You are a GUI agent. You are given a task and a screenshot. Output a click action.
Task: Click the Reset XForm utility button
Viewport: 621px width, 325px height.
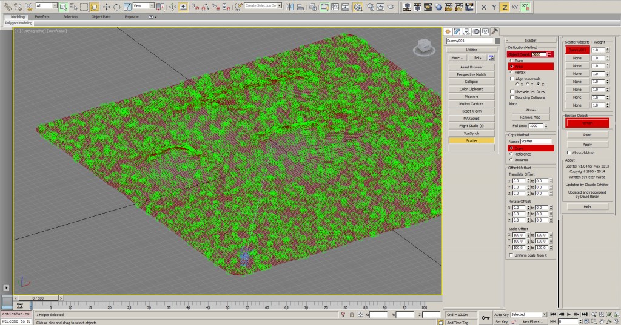click(471, 111)
